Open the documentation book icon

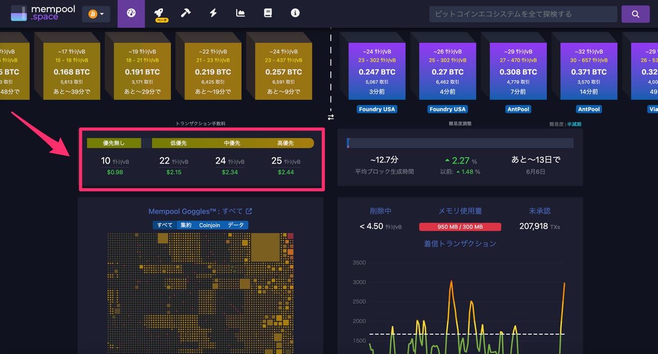click(x=268, y=13)
